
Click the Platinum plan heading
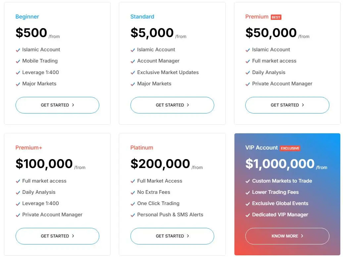click(x=142, y=148)
